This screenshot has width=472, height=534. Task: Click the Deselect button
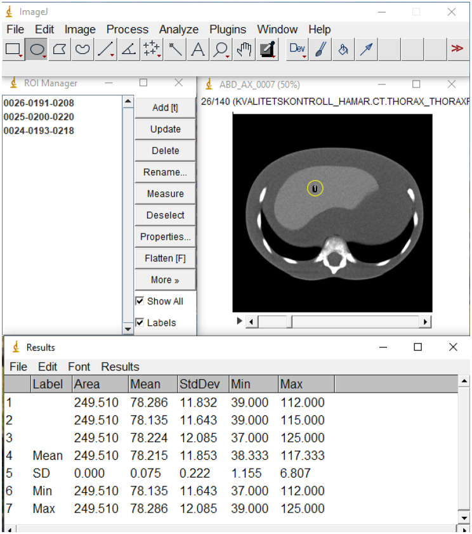point(165,215)
